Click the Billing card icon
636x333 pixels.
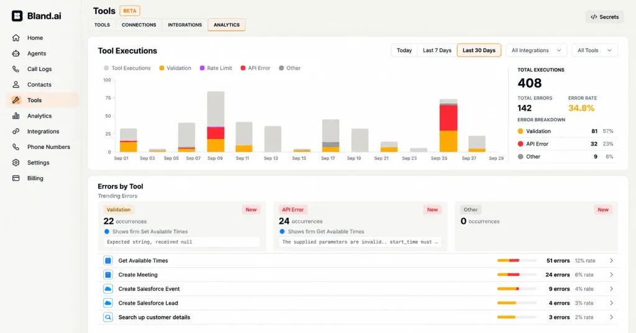16,178
